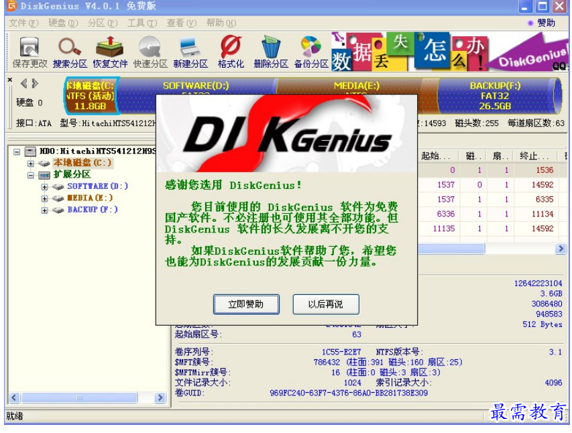
Task: Click the drive icon beside SOFTWARE (D:)
Action: (x=58, y=187)
